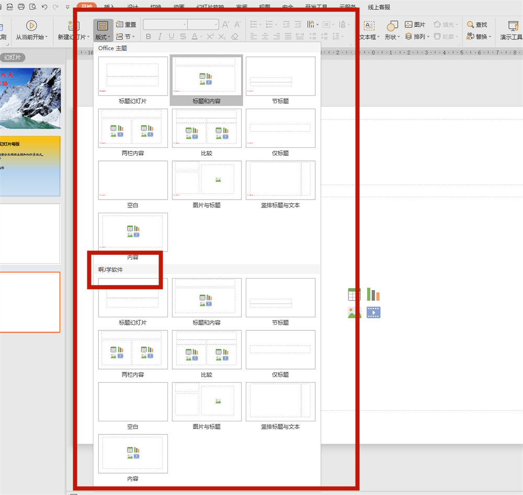The width and height of the screenshot is (523, 495).
Task: Select the yellow-blue 幻灯片母版 slide thumbnail
Action: tap(30, 166)
